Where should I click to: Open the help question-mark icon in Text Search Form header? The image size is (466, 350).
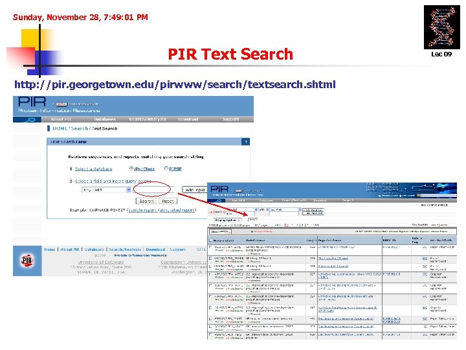pos(246,142)
